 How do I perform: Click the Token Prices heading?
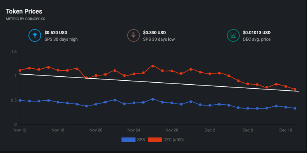tap(24, 11)
